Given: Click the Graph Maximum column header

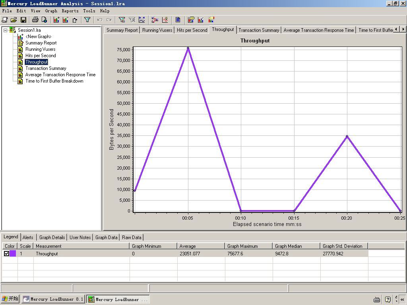Looking at the screenshot, I should [248, 246].
